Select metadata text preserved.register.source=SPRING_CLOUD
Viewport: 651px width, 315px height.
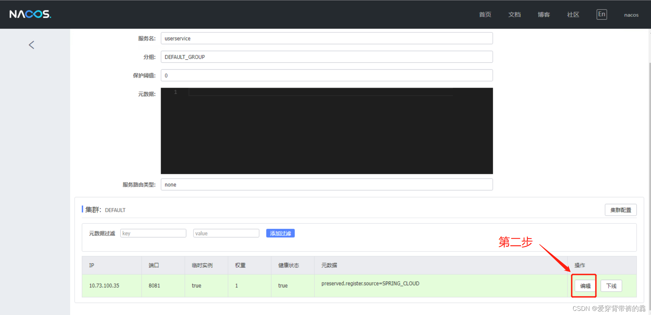[x=370, y=284]
